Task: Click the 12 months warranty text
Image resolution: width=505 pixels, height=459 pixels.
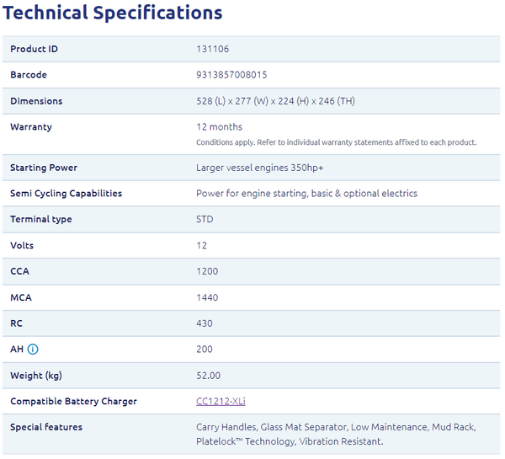Action: [x=219, y=127]
